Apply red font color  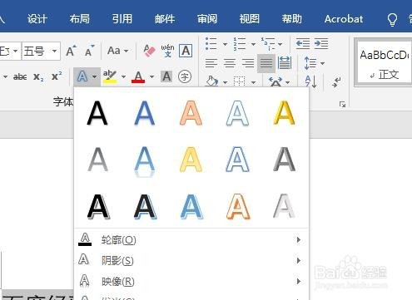(x=138, y=76)
